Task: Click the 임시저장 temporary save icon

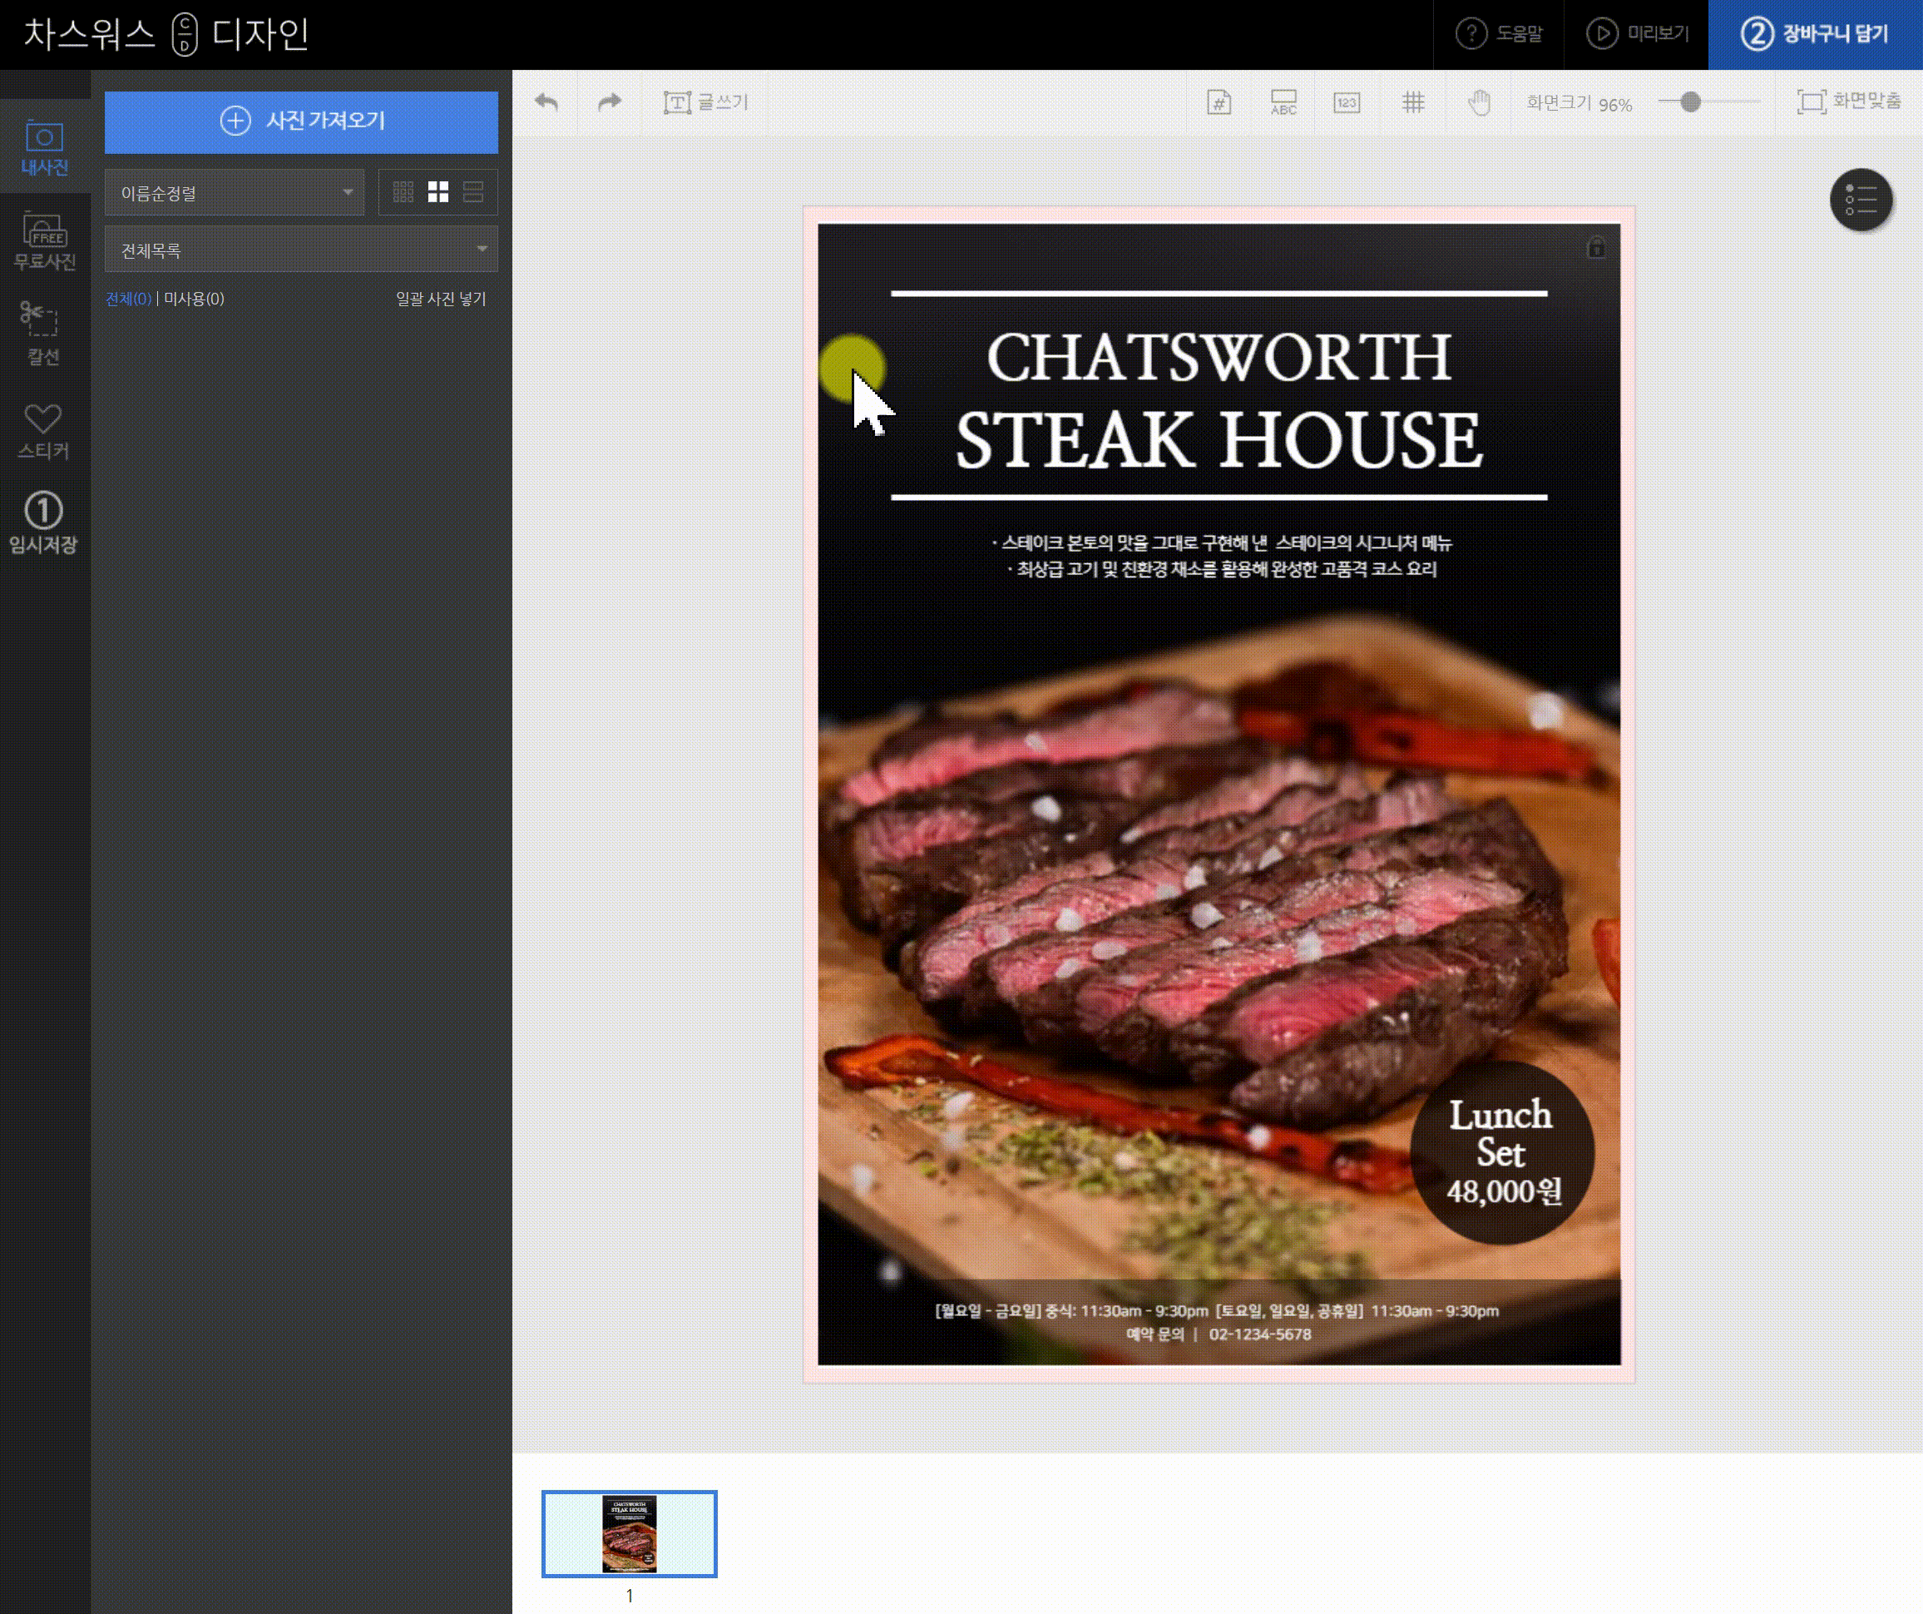Action: point(44,523)
